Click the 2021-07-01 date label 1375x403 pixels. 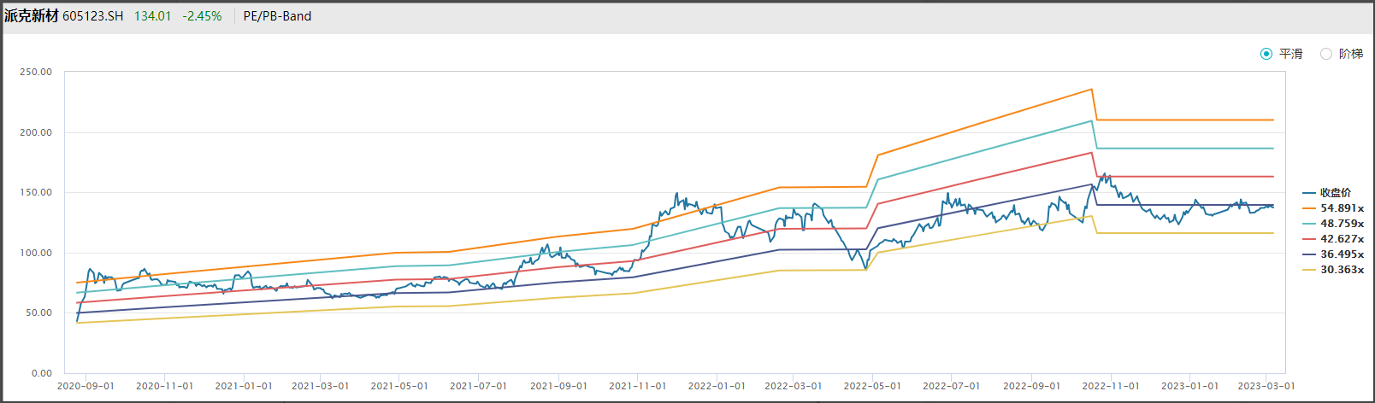click(x=478, y=386)
